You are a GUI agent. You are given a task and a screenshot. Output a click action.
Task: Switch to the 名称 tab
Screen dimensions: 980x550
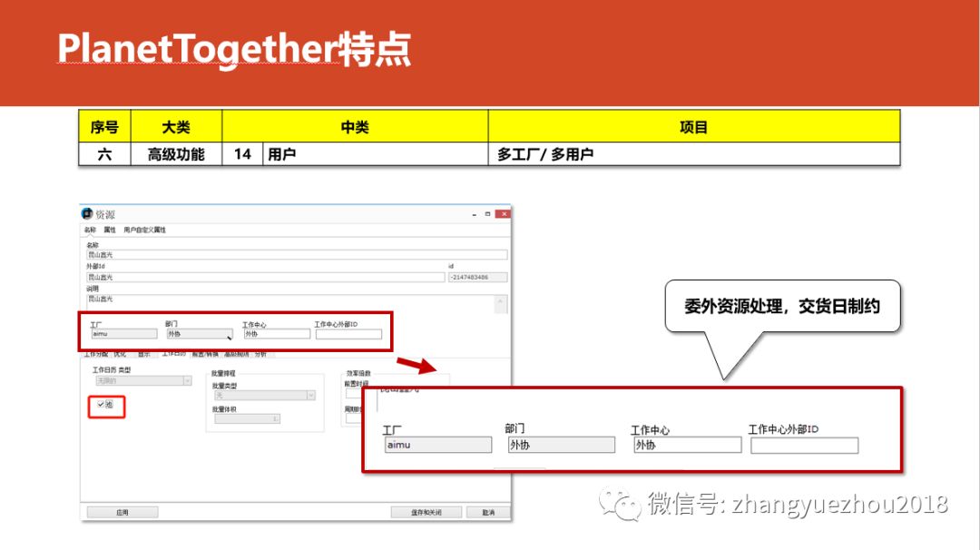[91, 230]
